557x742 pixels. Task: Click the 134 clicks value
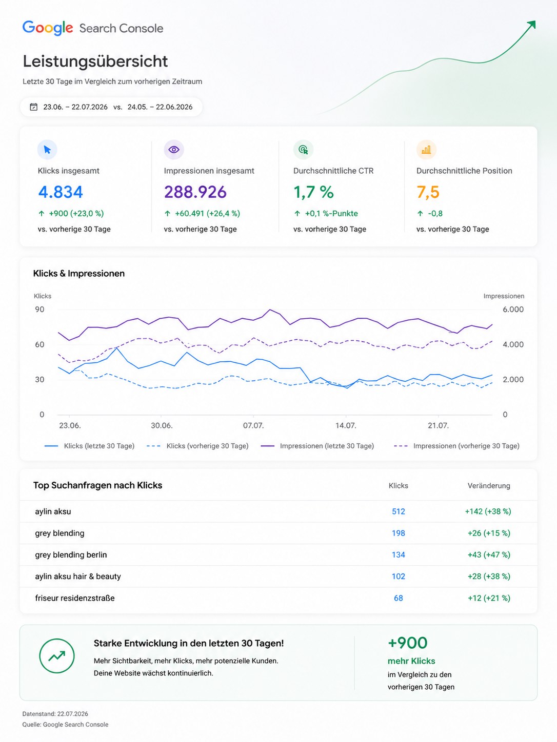pyautogui.click(x=399, y=555)
